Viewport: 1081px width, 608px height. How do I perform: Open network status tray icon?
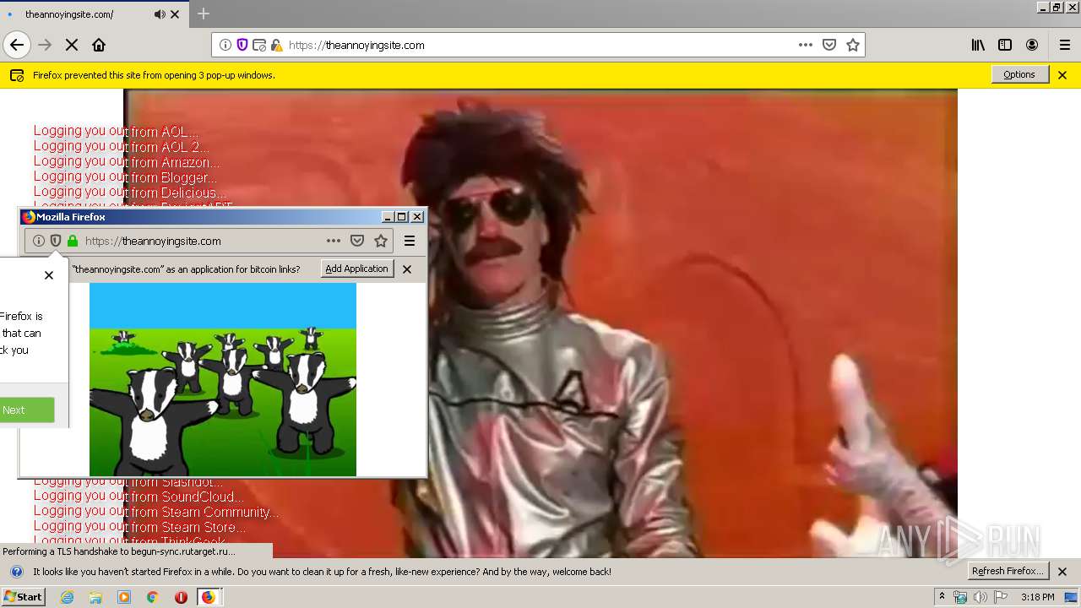click(960, 597)
